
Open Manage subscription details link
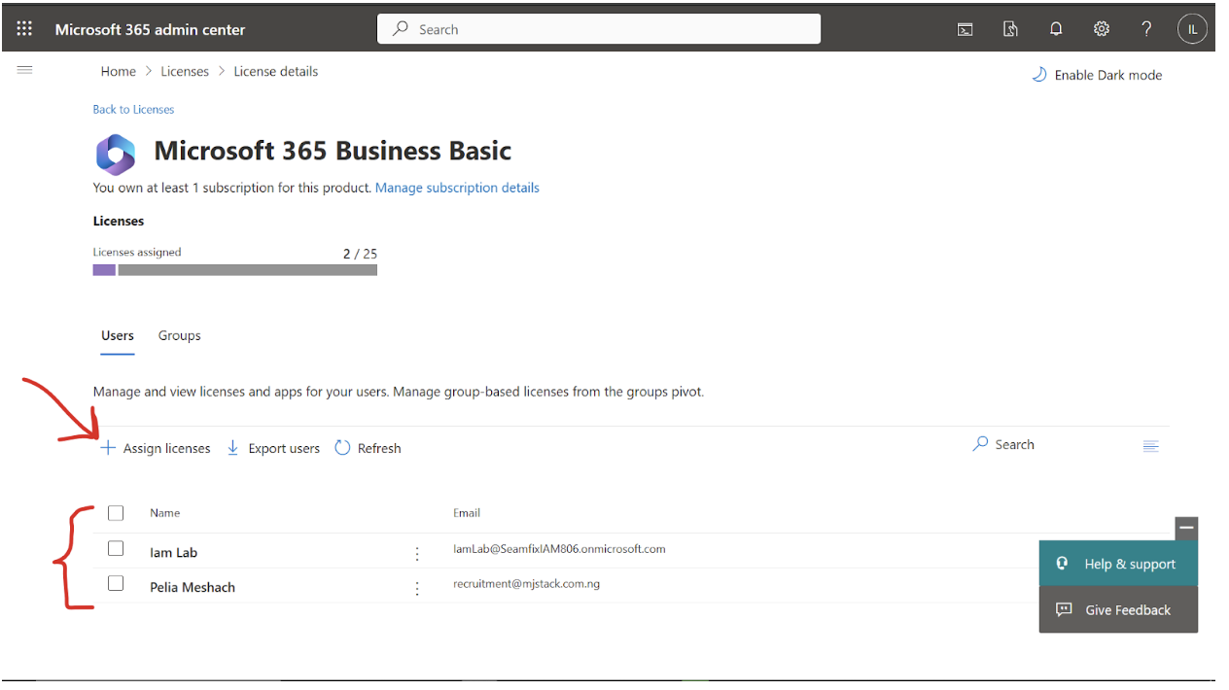(457, 188)
